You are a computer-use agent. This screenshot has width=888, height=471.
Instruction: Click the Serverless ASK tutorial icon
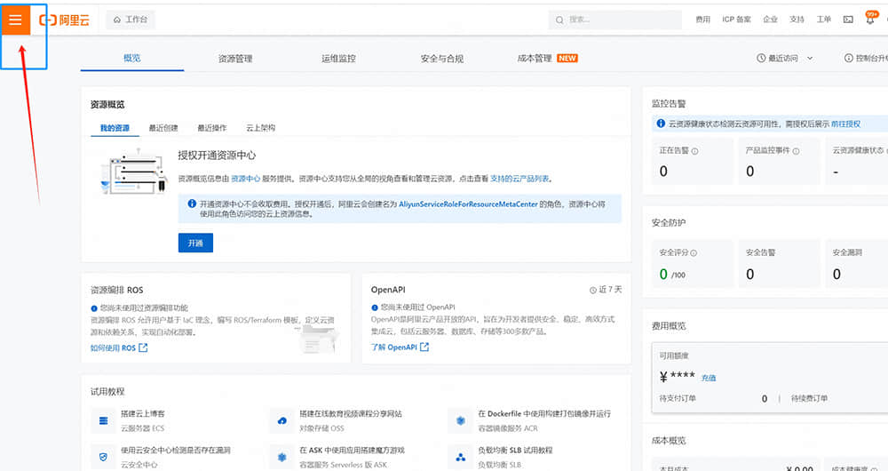pos(282,457)
